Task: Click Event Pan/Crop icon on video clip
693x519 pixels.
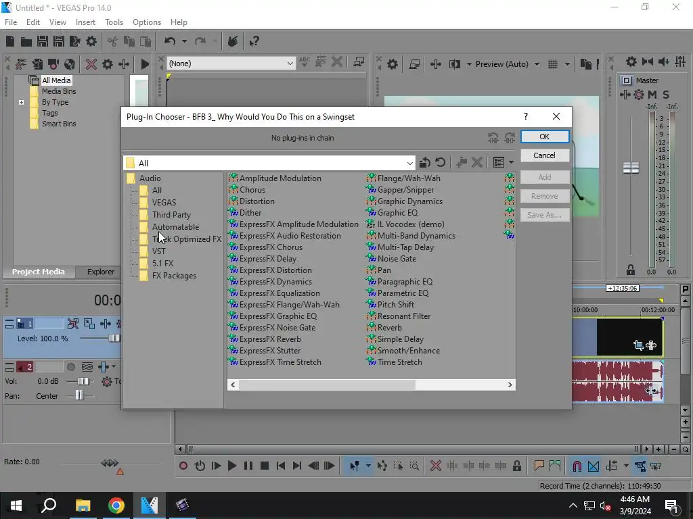Action: pos(639,345)
